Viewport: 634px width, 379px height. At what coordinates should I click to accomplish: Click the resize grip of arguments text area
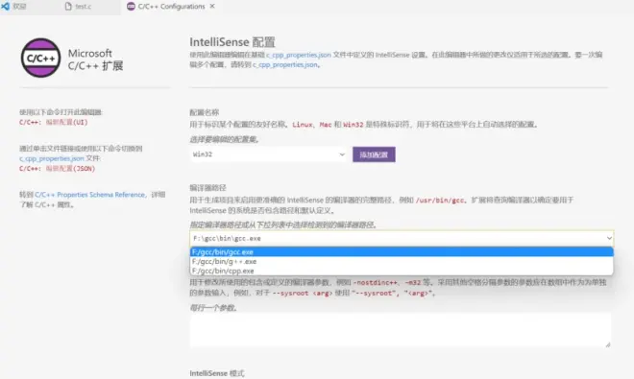pos(608,344)
